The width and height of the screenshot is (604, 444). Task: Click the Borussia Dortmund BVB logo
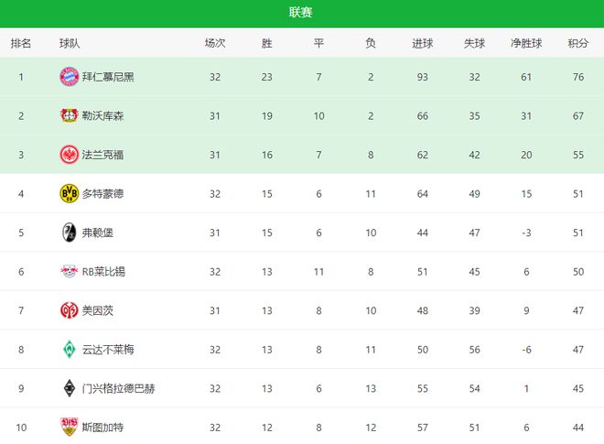[70, 194]
